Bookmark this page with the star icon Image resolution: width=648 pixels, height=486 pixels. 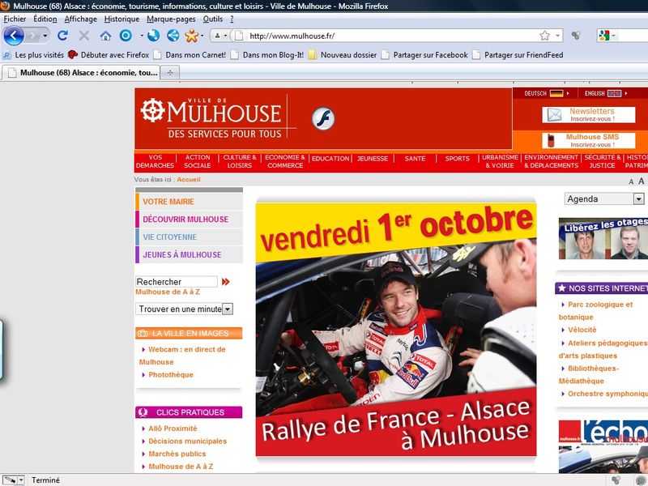pos(544,36)
